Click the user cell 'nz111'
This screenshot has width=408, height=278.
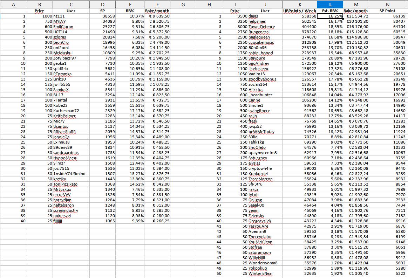coord(71,16)
